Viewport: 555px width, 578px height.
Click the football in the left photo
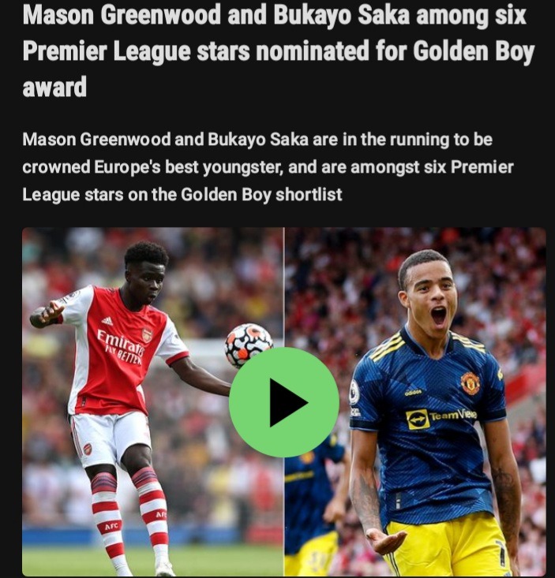coord(249,345)
